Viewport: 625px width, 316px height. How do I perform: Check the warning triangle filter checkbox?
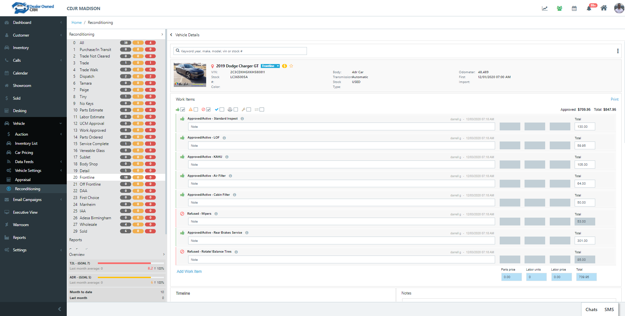pos(196,109)
